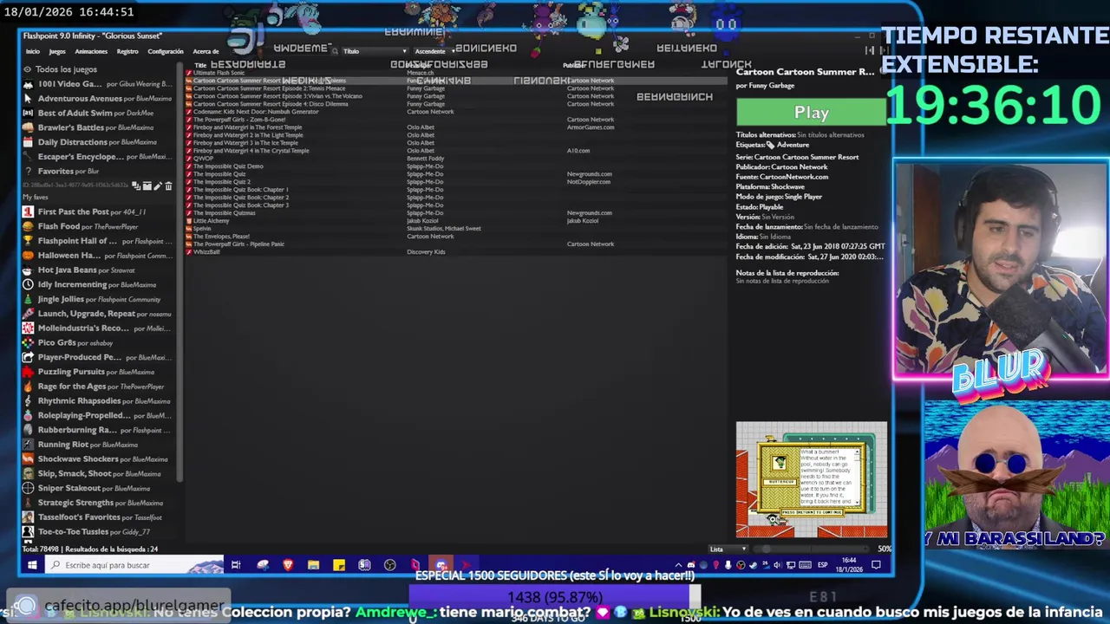The image size is (1110, 624).
Task: Open the Juegos menu tab
Action: 56,51
